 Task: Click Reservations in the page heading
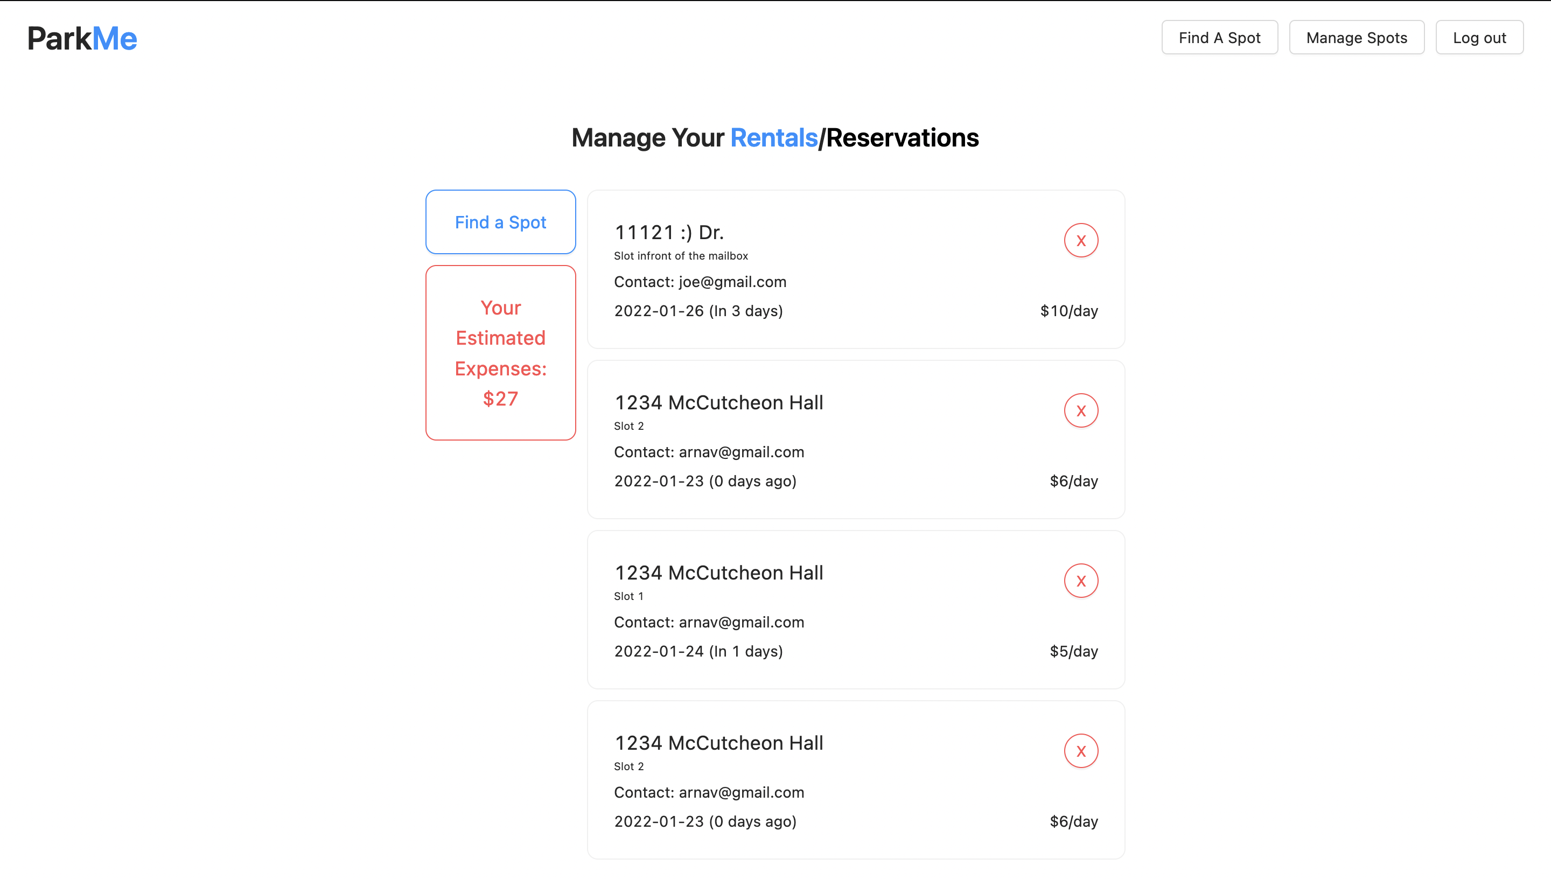[x=902, y=138]
